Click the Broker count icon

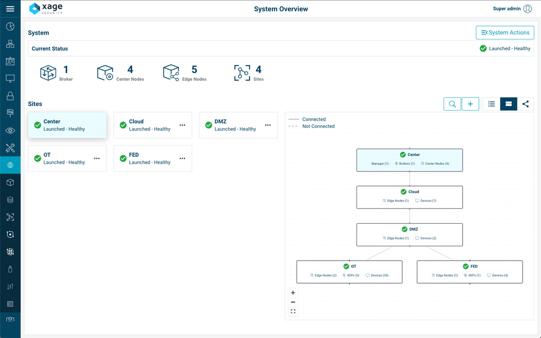click(x=48, y=73)
